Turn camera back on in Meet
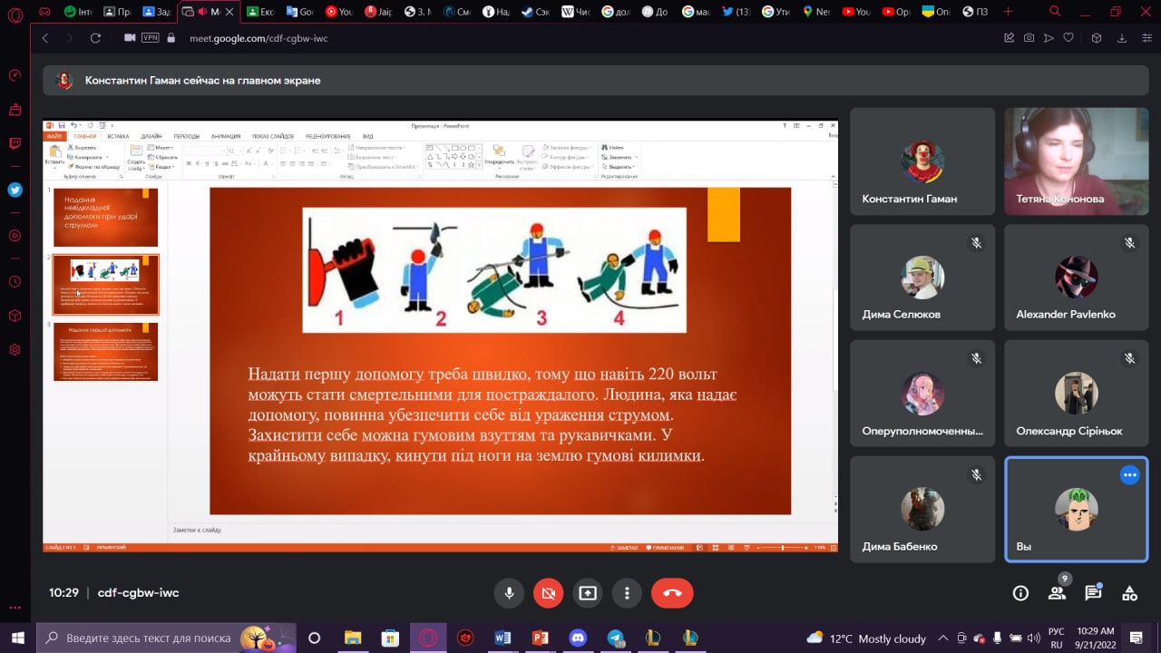Viewport: 1161px width, 653px height. 548,593
